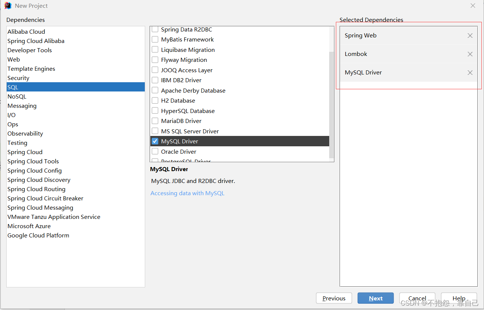Choose Spring Cloud Tools category
Screen dimensions: 484x310
[x=76, y=161]
